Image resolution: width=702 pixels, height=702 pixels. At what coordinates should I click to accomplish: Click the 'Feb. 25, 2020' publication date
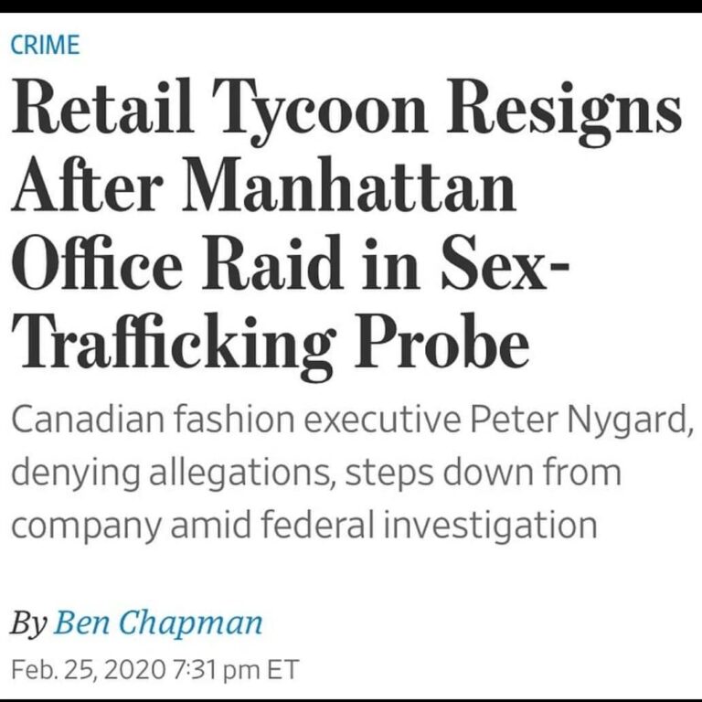[88, 670]
